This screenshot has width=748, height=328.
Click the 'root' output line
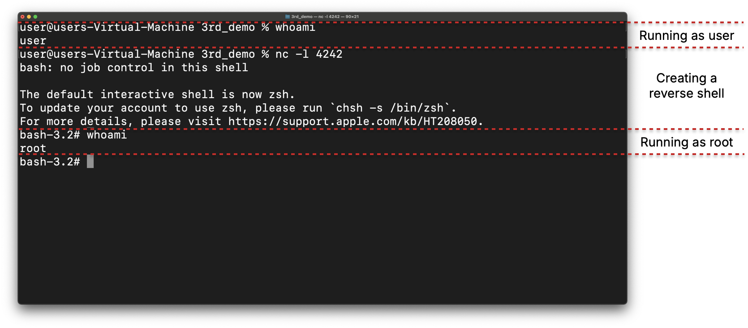[33, 148]
